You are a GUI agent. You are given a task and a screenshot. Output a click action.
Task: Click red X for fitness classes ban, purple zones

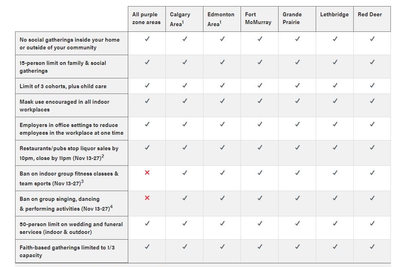click(147, 173)
